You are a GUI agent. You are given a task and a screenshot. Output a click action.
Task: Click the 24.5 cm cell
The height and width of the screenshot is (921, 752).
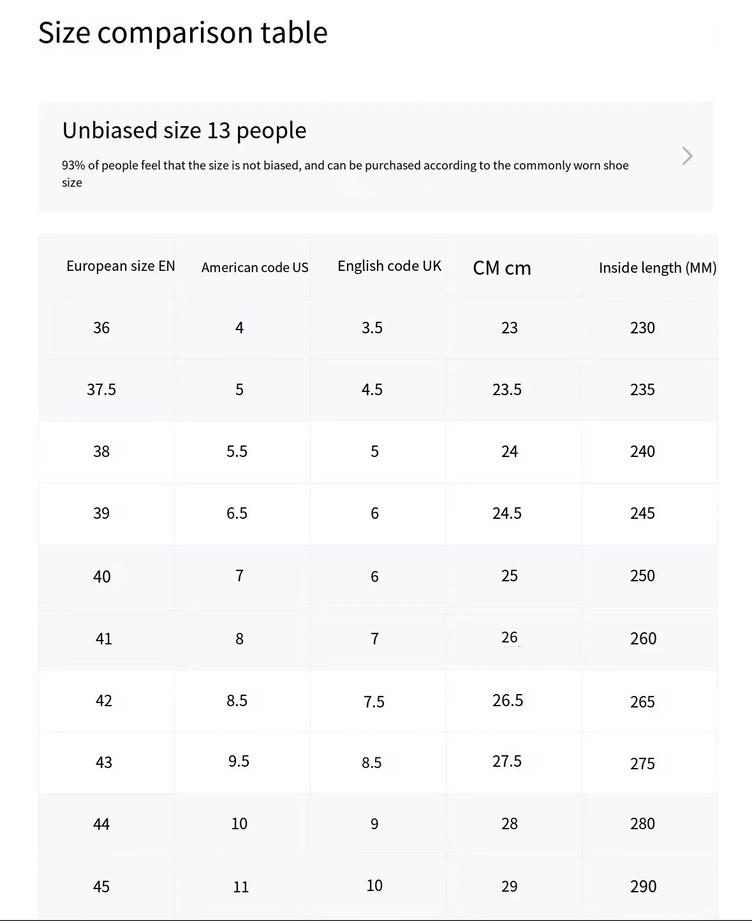click(x=507, y=514)
